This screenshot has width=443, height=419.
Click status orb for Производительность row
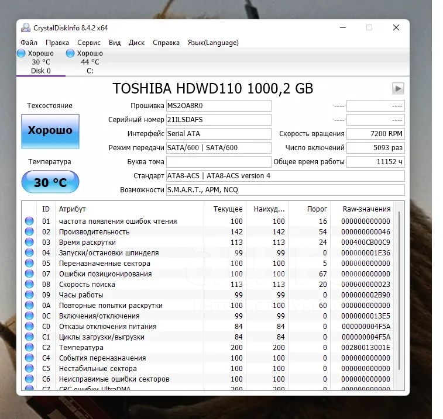pyautogui.click(x=29, y=231)
